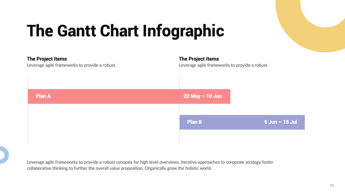The image size is (345, 194).
Task: Select the Plan B label text
Action: pos(195,122)
